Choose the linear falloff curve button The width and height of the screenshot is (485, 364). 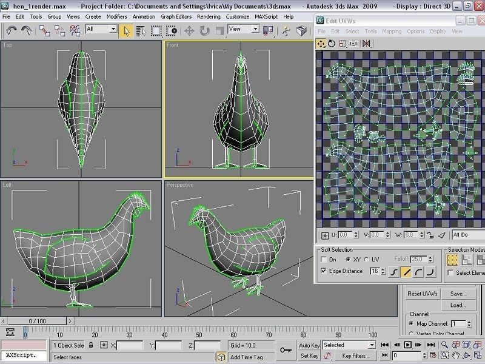click(406, 272)
